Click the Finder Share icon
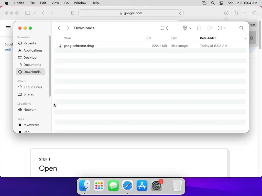This screenshot has height=196, width=262. [199, 28]
